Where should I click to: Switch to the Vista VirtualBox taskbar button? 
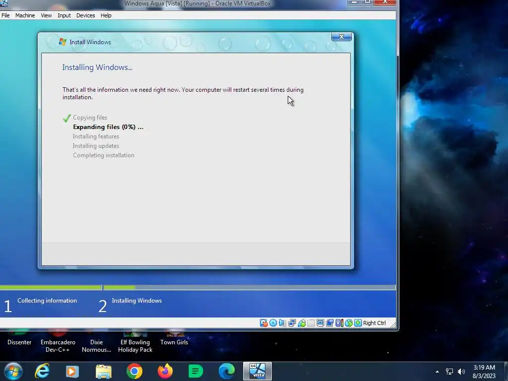tap(257, 371)
